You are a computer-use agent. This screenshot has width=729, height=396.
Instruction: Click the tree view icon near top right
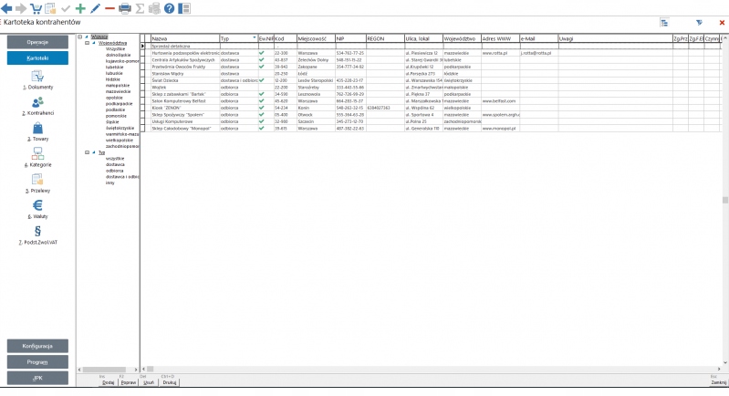point(664,22)
